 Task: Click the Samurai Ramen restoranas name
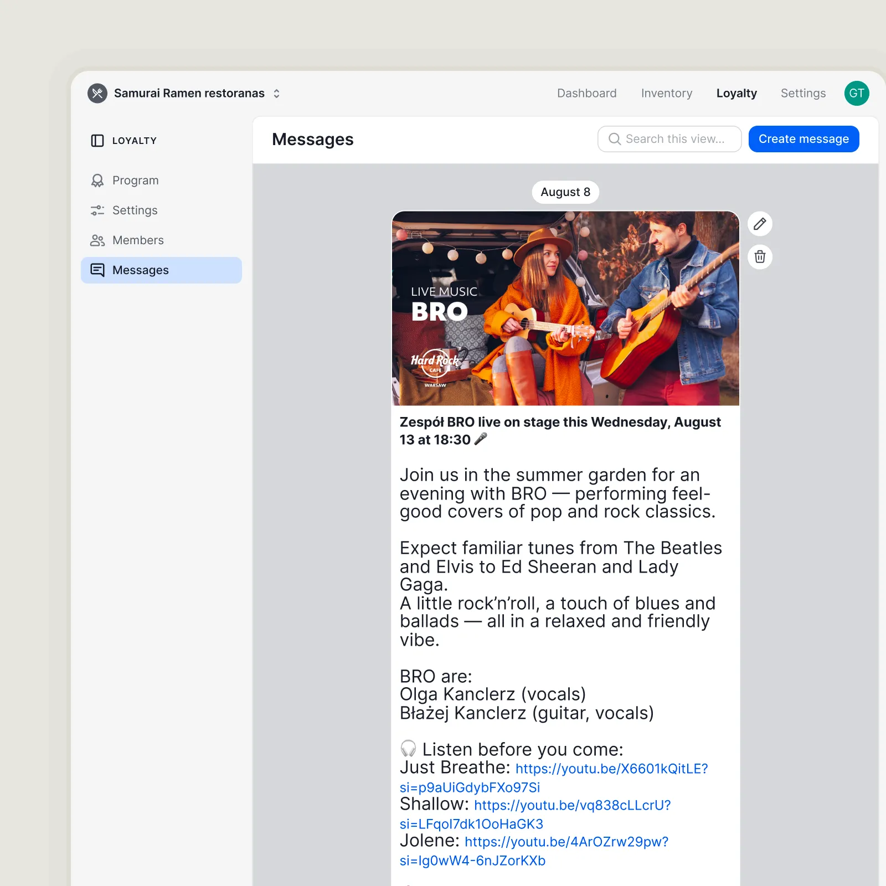click(189, 93)
